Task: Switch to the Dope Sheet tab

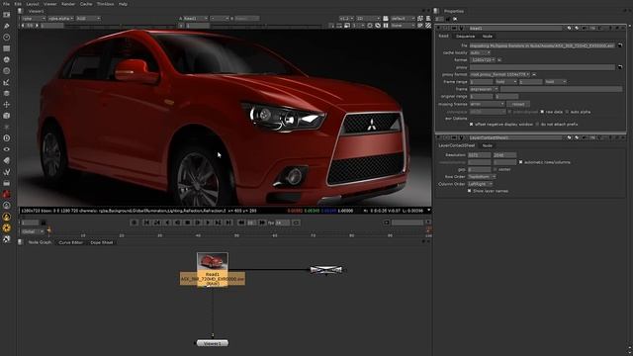Action: [x=102, y=242]
